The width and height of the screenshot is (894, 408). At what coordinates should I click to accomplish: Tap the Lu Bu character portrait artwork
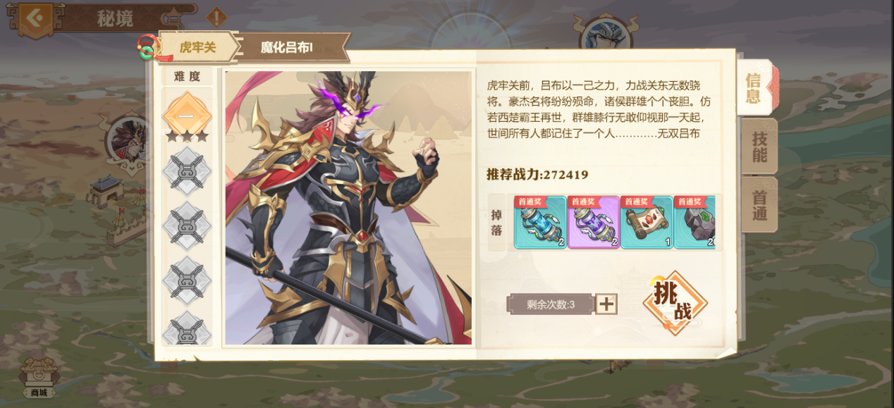click(x=348, y=208)
